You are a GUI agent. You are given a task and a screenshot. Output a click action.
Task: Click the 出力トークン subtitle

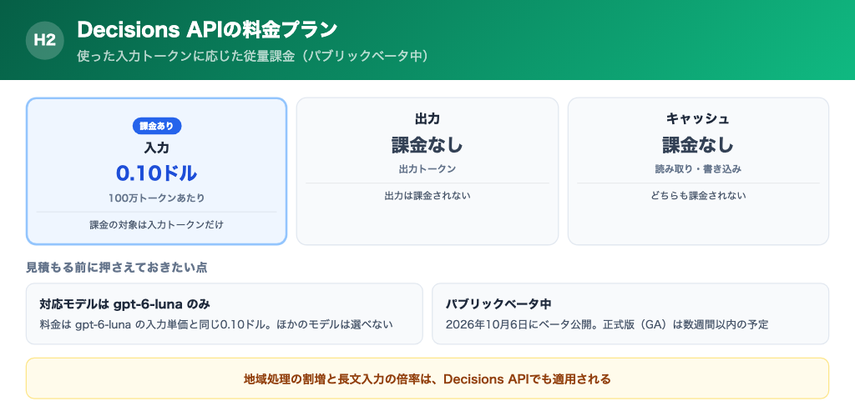pyautogui.click(x=427, y=168)
